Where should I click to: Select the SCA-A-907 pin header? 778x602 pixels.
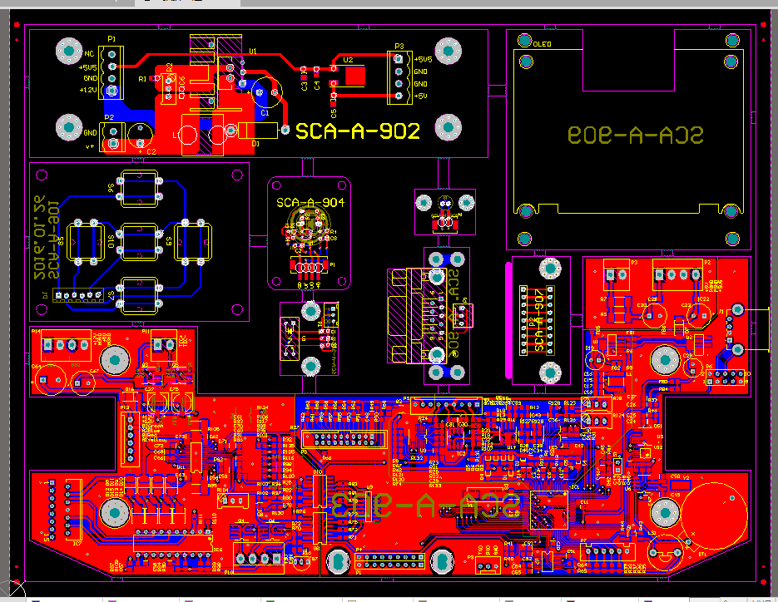click(523, 322)
